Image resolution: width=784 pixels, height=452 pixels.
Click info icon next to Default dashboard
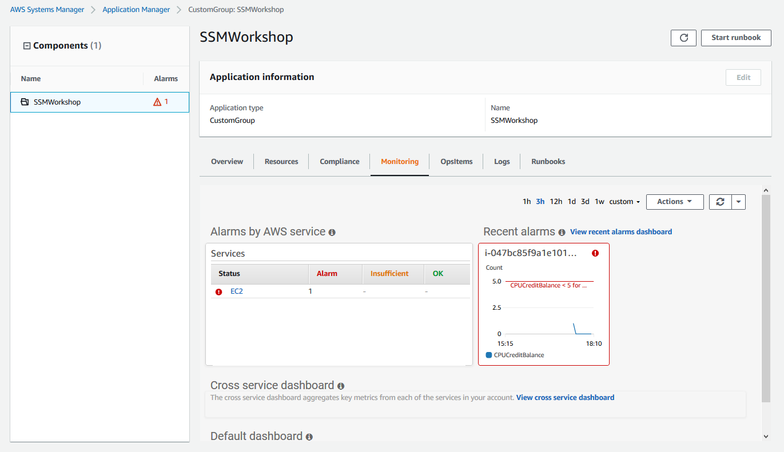point(309,437)
